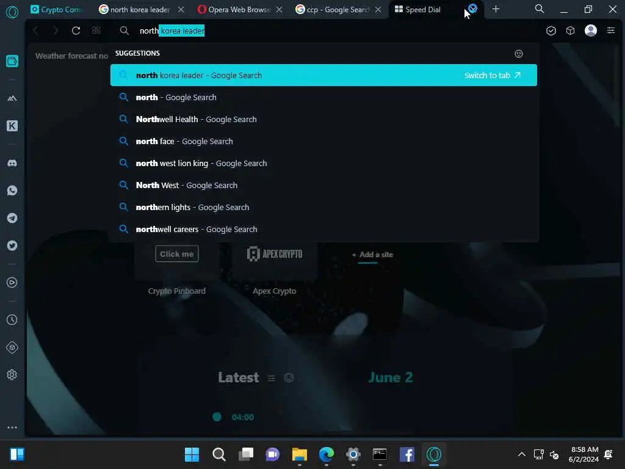Image resolution: width=625 pixels, height=469 pixels.
Task: Open Twitter in the sidebar
Action: [x=12, y=245]
